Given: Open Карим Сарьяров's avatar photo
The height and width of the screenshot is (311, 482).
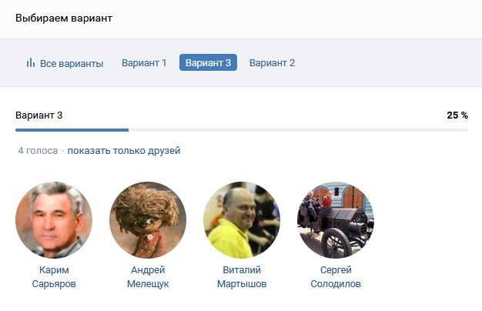Looking at the screenshot, I should [54, 219].
